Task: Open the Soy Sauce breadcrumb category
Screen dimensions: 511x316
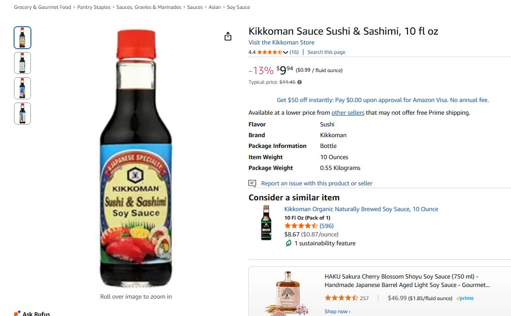Action: tap(238, 7)
